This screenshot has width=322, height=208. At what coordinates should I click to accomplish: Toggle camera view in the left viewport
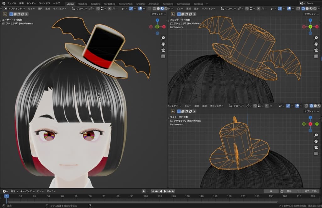pyautogui.click(x=163, y=50)
